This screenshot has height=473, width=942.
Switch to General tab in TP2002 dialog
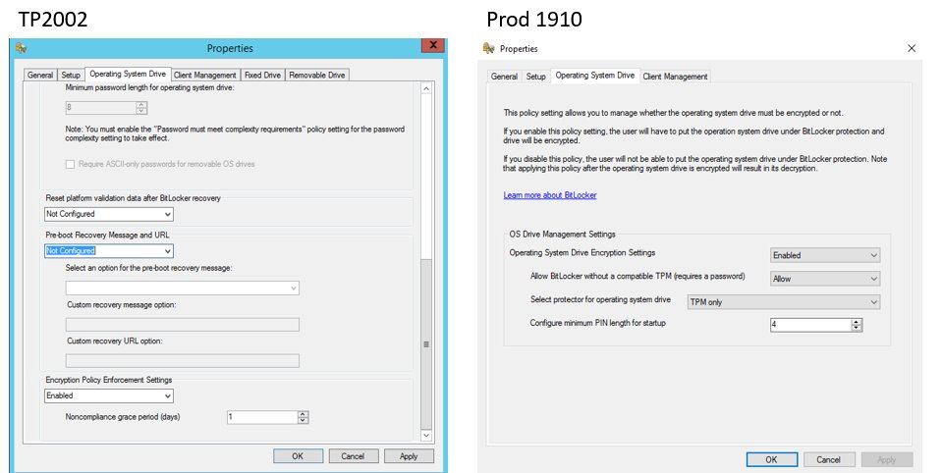click(x=40, y=75)
